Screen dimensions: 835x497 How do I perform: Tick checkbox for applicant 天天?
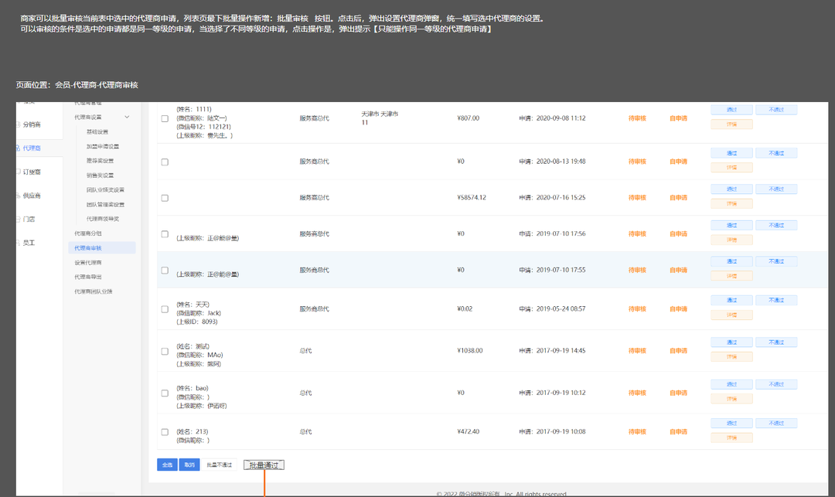coord(165,309)
